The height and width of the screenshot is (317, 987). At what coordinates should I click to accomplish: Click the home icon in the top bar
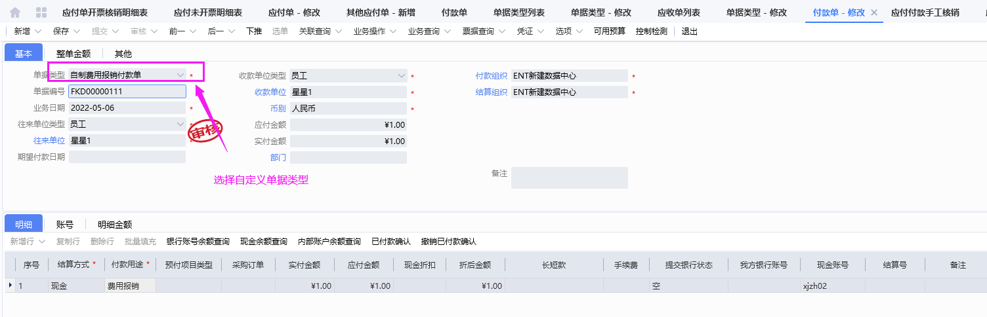[x=14, y=12]
